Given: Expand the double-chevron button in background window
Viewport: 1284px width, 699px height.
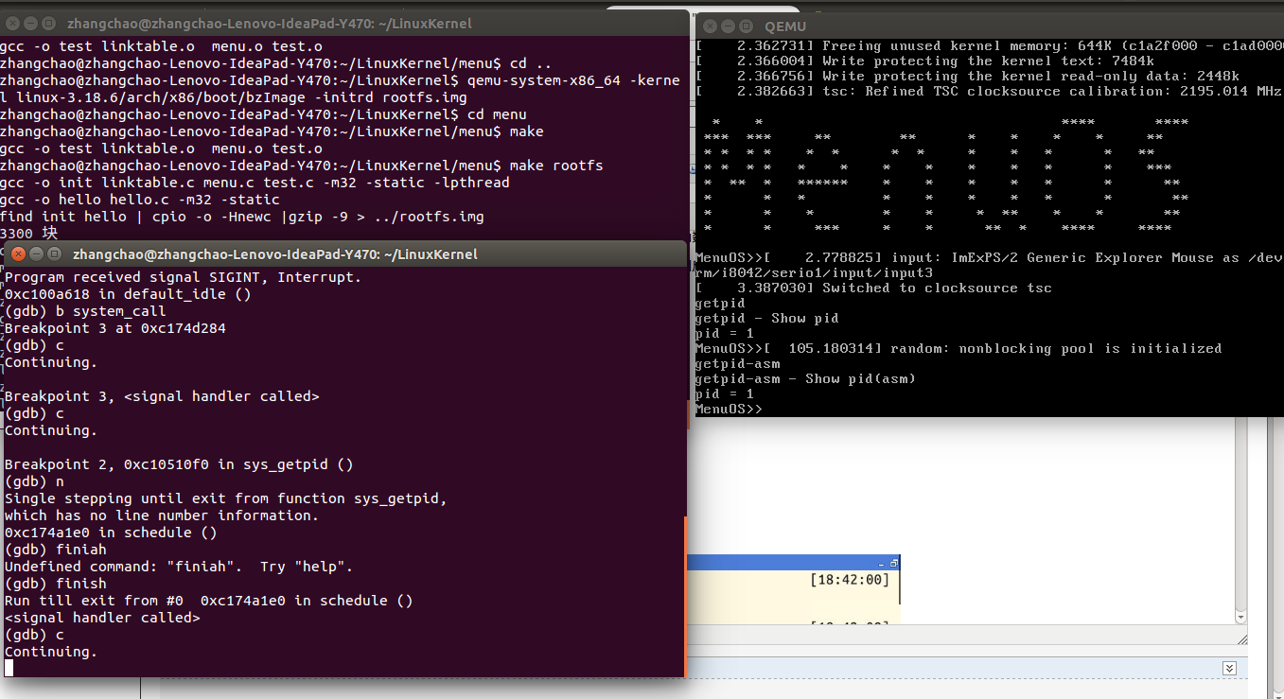Looking at the screenshot, I should pyautogui.click(x=1229, y=668).
